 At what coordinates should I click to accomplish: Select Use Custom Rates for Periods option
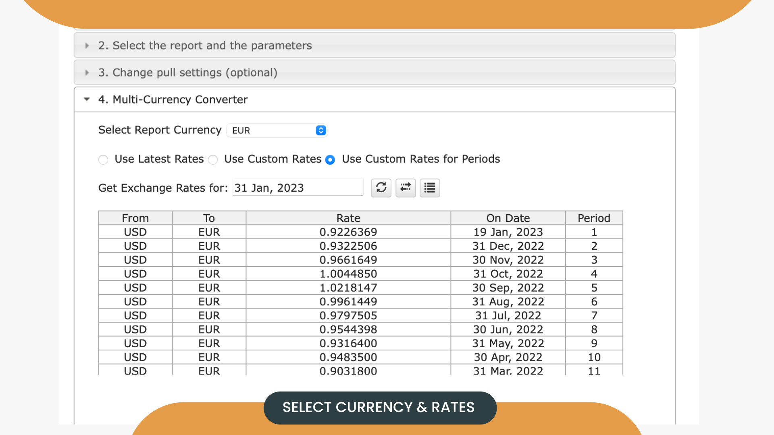tap(330, 160)
